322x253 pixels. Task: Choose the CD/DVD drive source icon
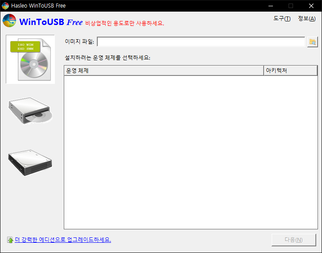(x=30, y=111)
